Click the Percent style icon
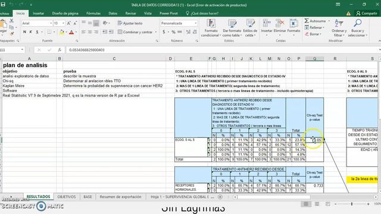Image resolution: width=381 pixels, height=214 pixels. 173,32
